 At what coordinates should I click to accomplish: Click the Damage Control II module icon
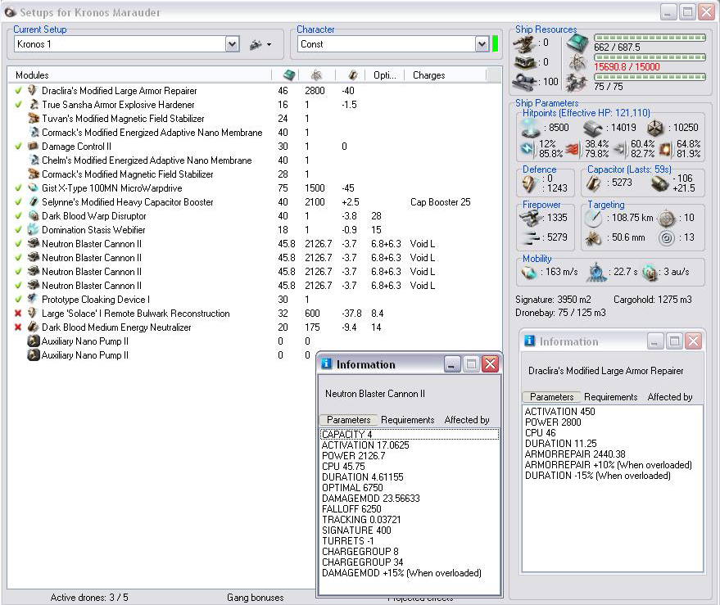[x=34, y=147]
